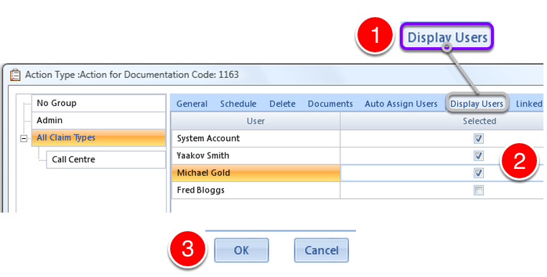Sort by the User column header
The width and height of the screenshot is (547, 277).
256,121
